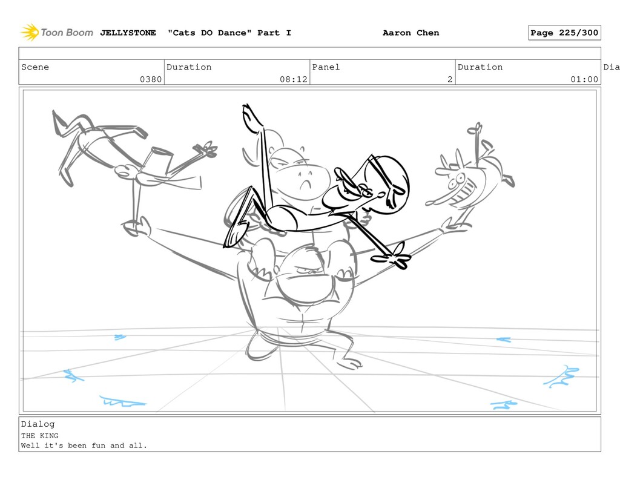This screenshot has width=620, height=480.
Task: Click the Panel number 2 cell
Action: click(383, 73)
